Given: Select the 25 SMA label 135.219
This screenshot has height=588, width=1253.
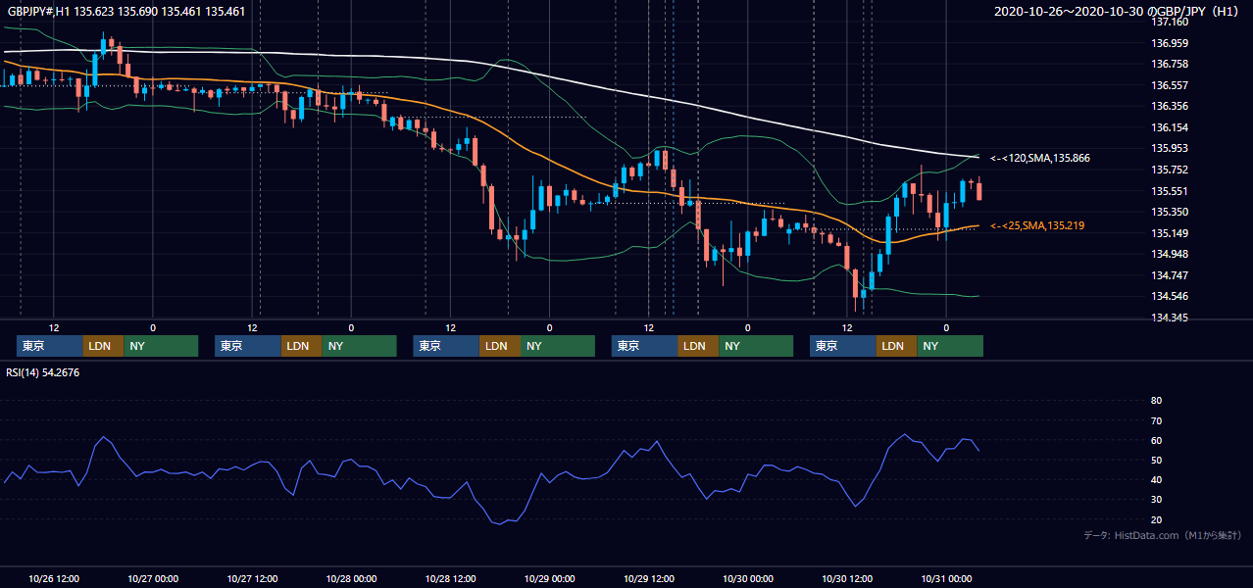Looking at the screenshot, I should 1037,225.
